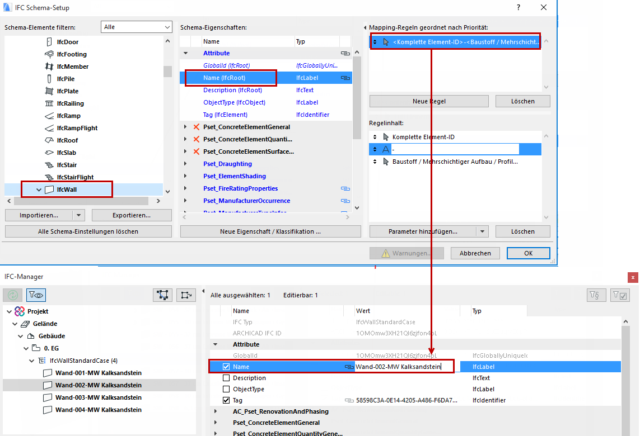The width and height of the screenshot is (640, 436).
Task: Click the IfcStairFlight element icon
Action: tap(49, 177)
